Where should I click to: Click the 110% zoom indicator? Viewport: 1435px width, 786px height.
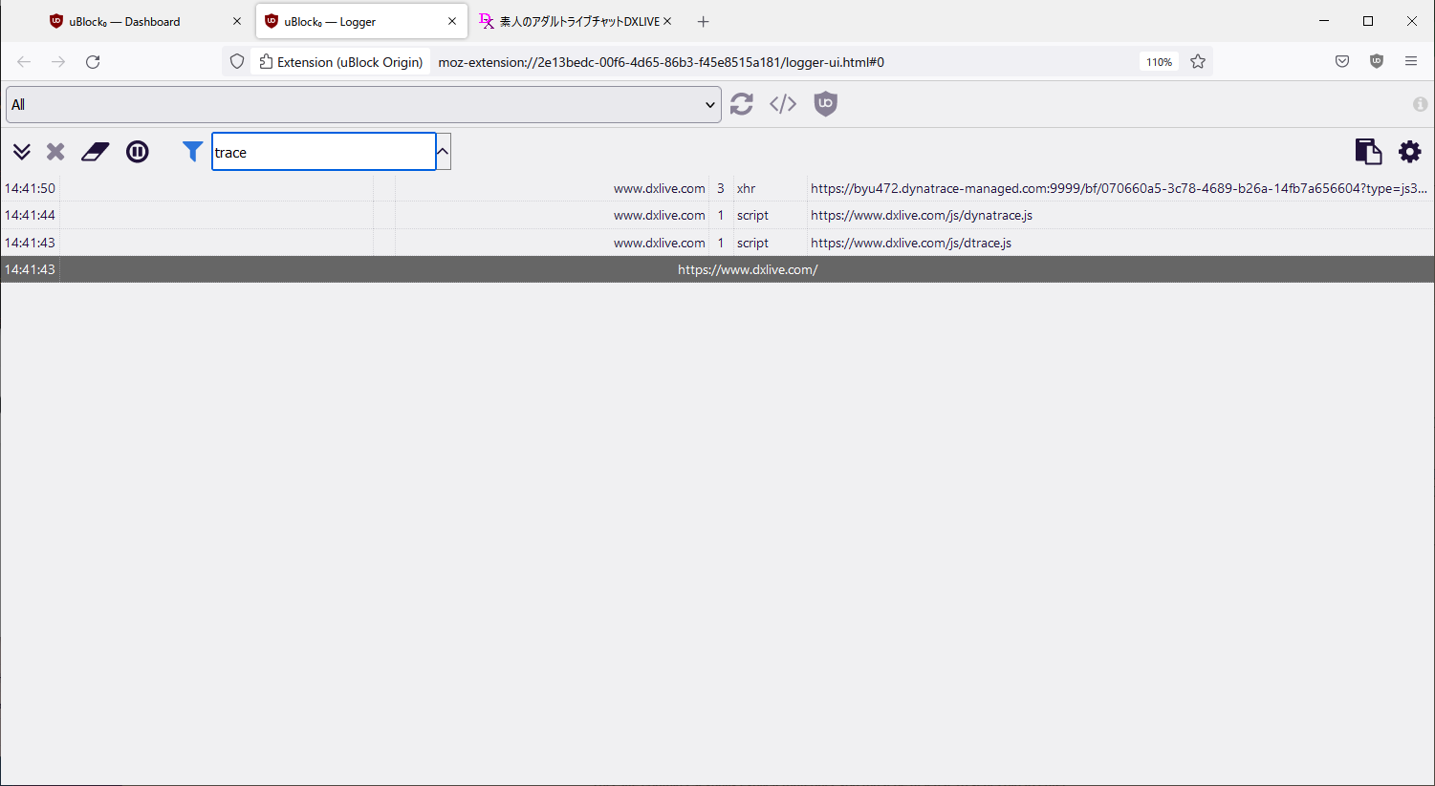[x=1159, y=60]
